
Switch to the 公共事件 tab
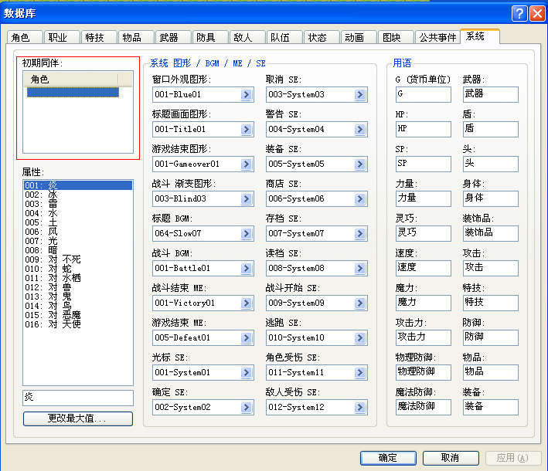pyautogui.click(x=437, y=37)
